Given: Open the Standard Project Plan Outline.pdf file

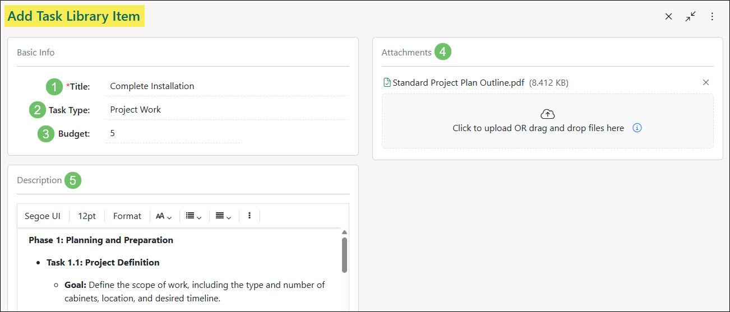Looking at the screenshot, I should 458,83.
